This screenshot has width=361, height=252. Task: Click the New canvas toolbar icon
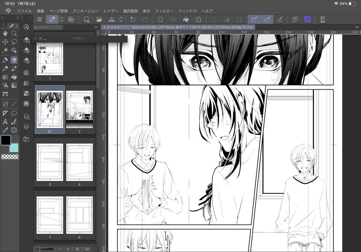[87, 19]
